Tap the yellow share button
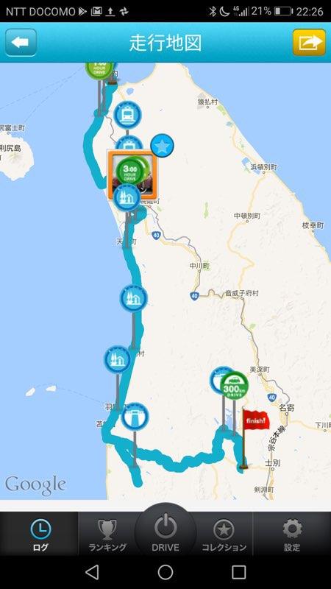Viewport: 331px width, 589px height. [x=309, y=43]
